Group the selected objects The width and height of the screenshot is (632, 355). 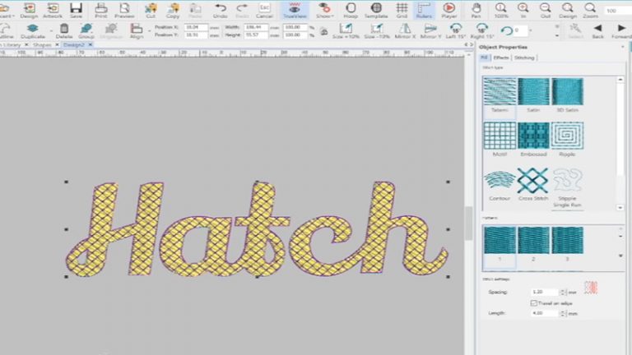(x=86, y=31)
